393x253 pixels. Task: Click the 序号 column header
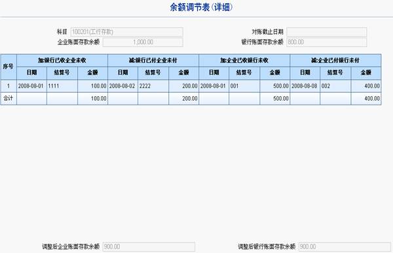(x=9, y=67)
